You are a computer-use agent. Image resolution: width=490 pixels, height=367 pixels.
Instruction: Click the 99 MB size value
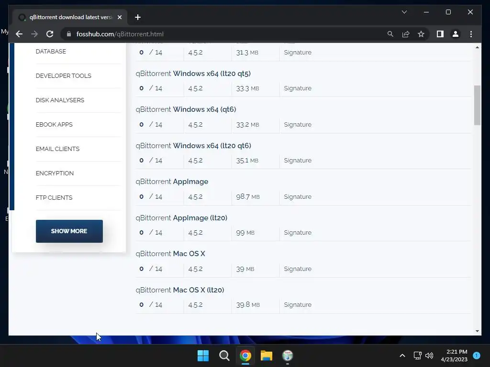click(245, 233)
